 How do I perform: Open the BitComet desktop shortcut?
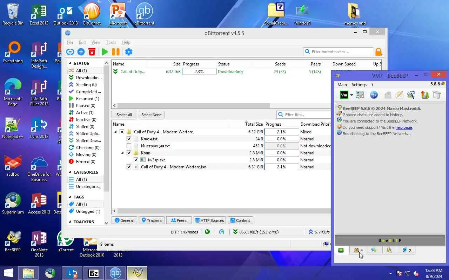tap(92, 14)
